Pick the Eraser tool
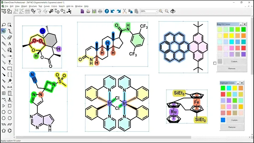 click(x=9, y=37)
